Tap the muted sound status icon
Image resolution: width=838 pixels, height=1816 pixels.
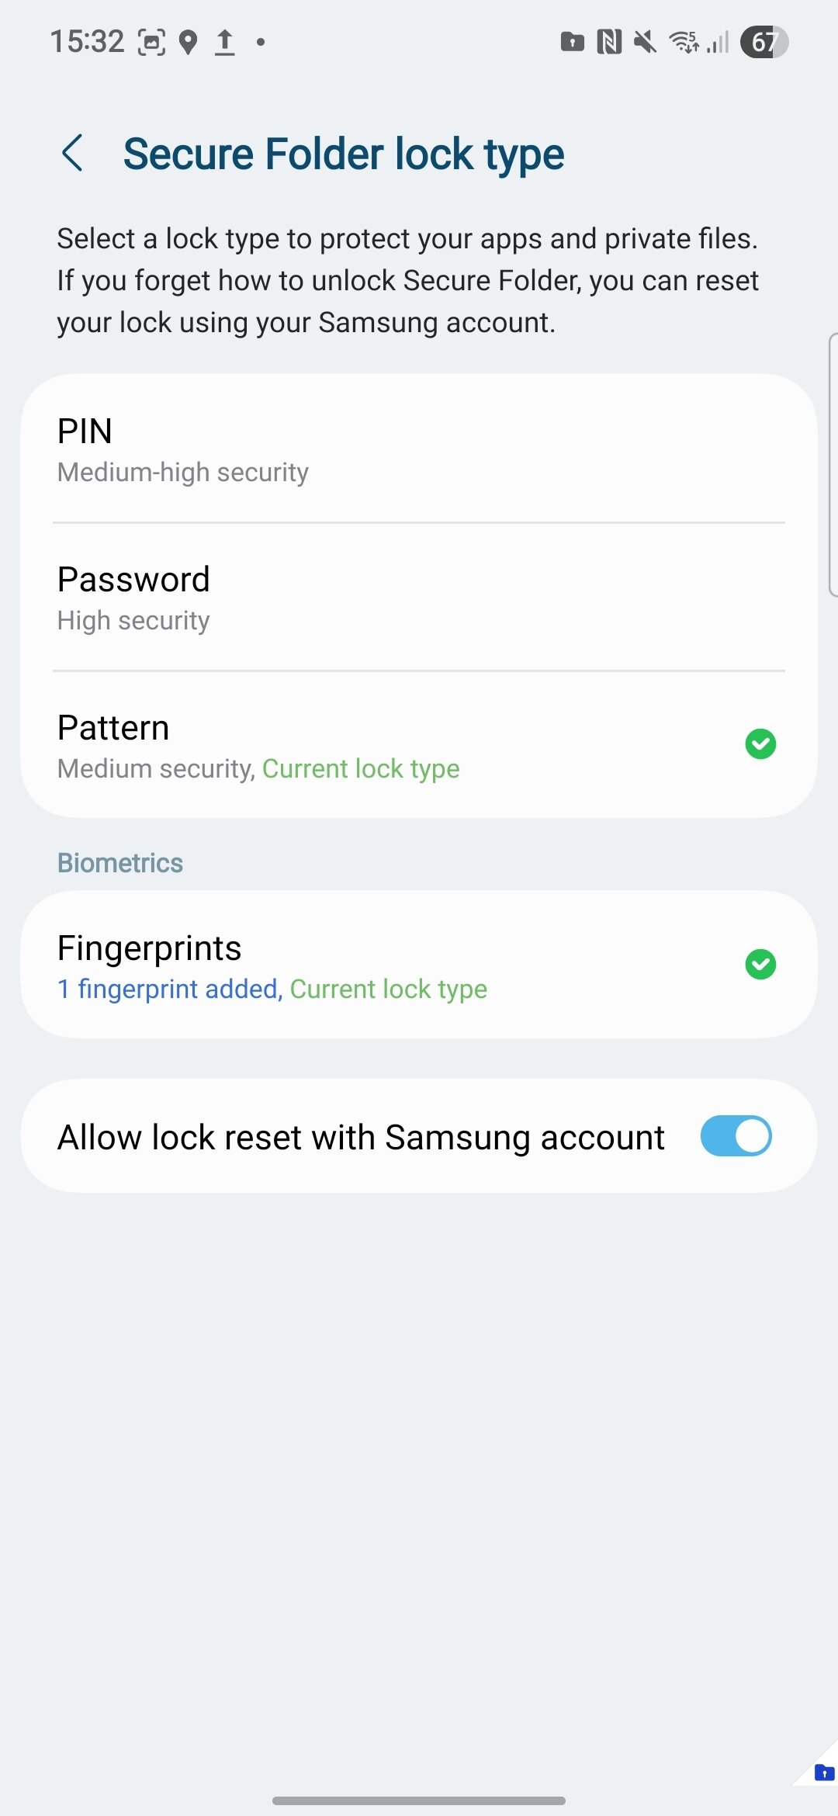(x=645, y=42)
